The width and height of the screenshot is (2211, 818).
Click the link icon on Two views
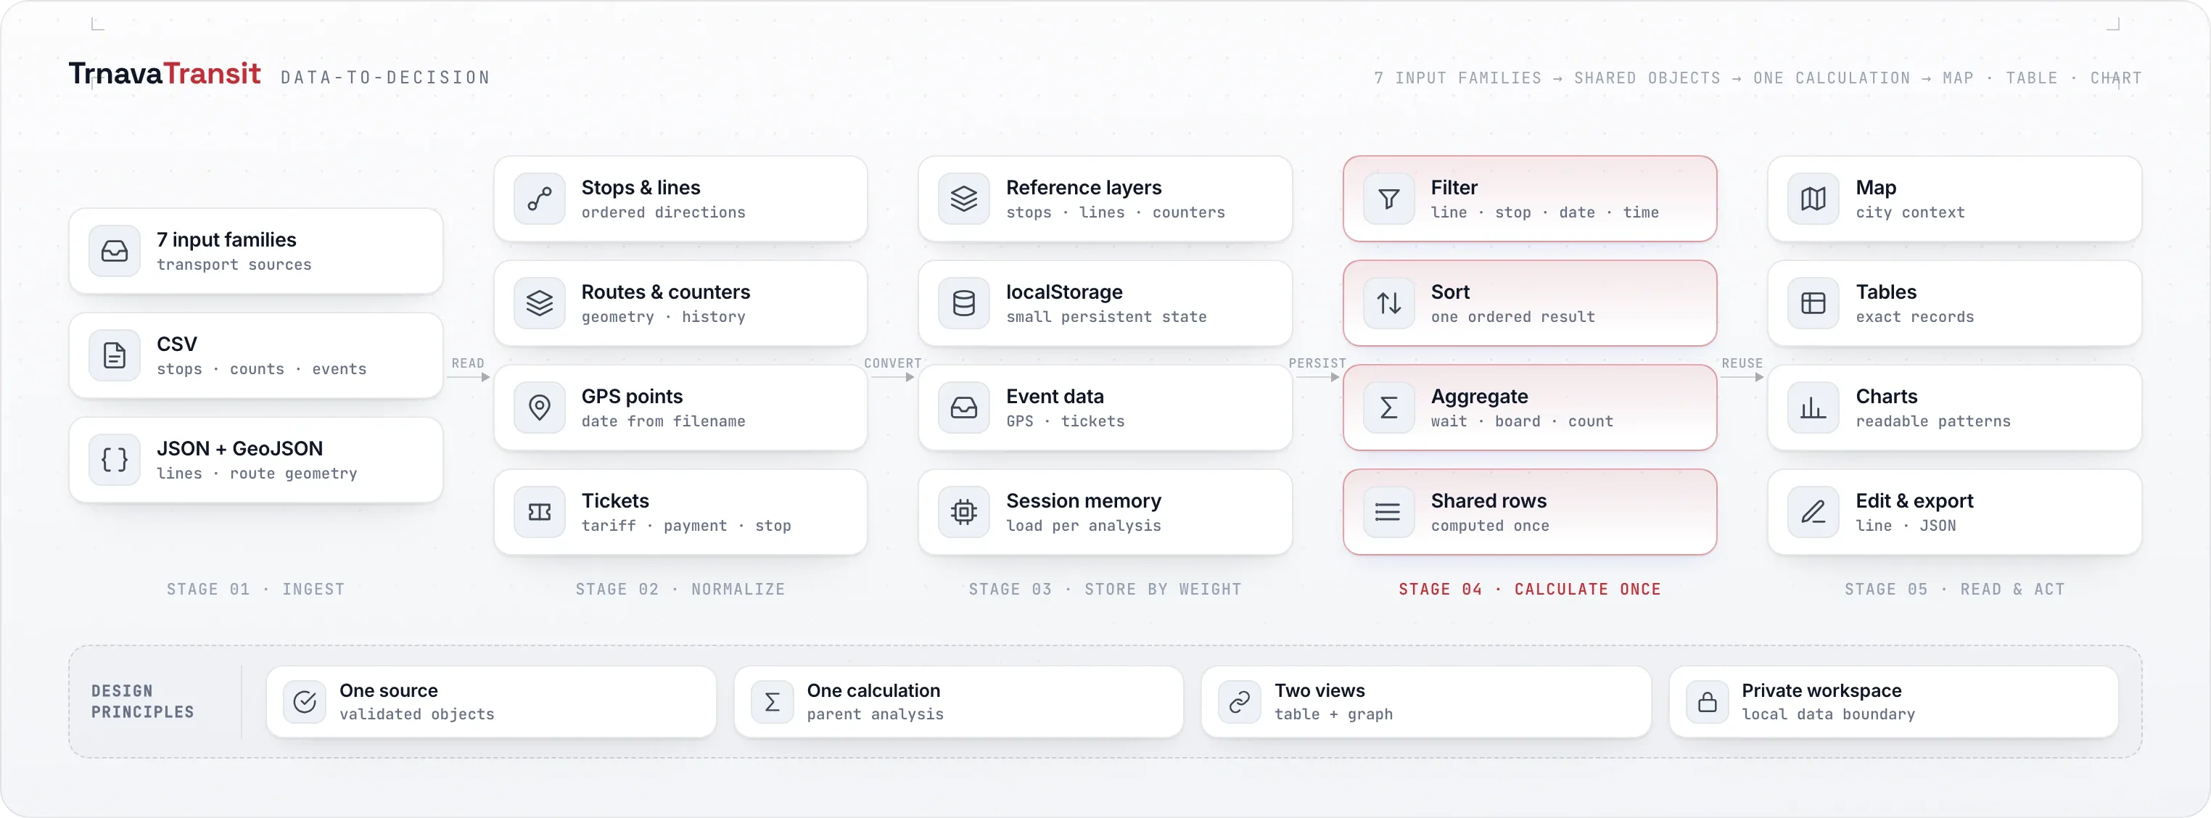point(1240,702)
